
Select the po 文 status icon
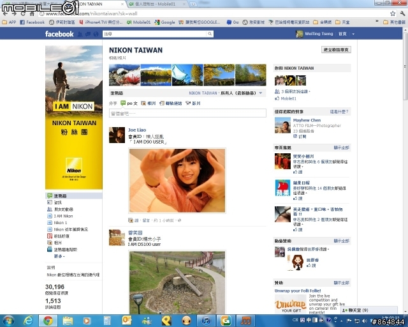(123, 103)
